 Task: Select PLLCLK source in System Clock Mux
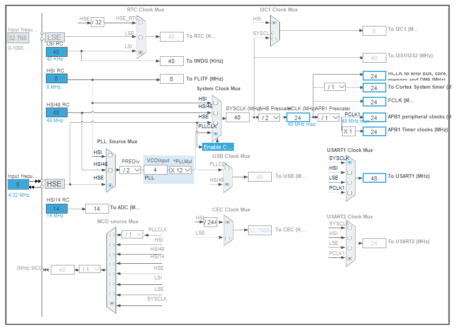point(215,134)
